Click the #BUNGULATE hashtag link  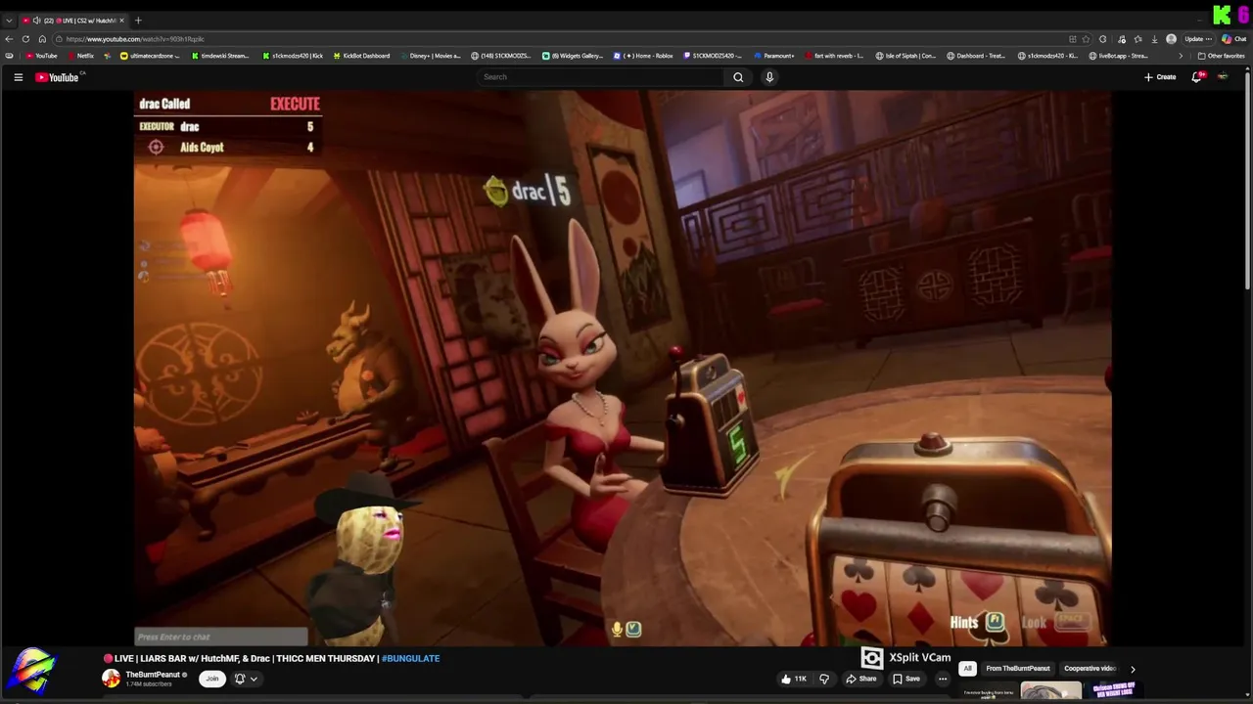tap(410, 659)
